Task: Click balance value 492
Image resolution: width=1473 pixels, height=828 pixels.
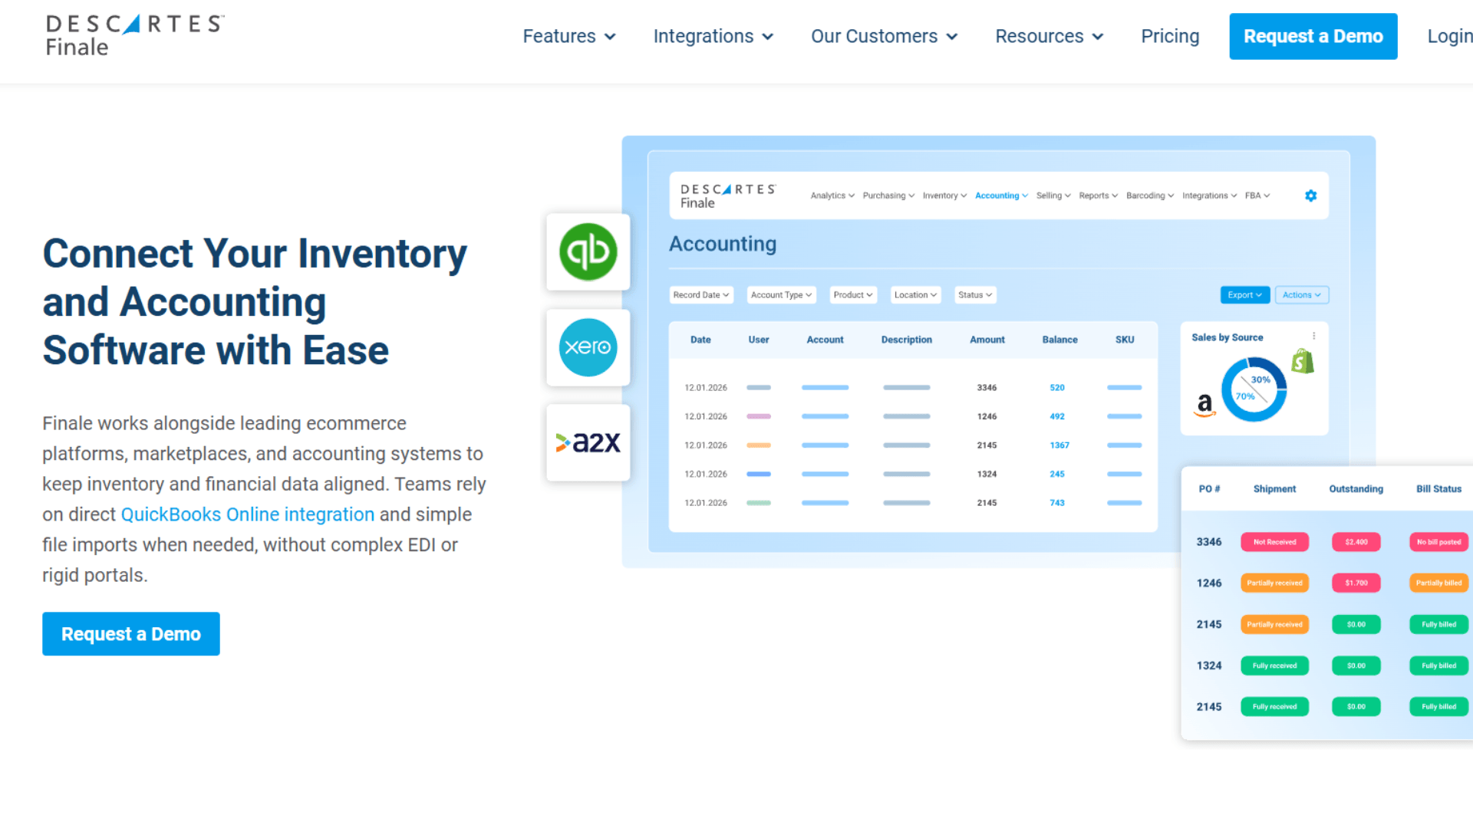Action: coord(1057,416)
